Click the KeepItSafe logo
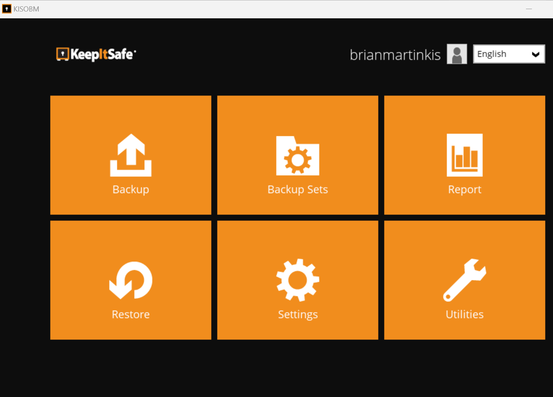This screenshot has height=397, width=553. [96, 54]
